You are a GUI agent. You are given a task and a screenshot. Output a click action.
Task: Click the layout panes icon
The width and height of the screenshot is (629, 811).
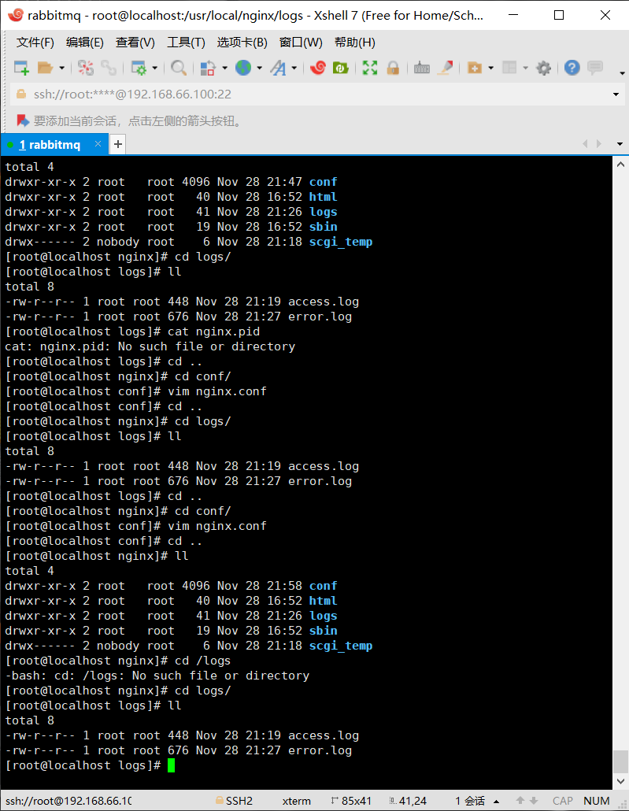[509, 68]
